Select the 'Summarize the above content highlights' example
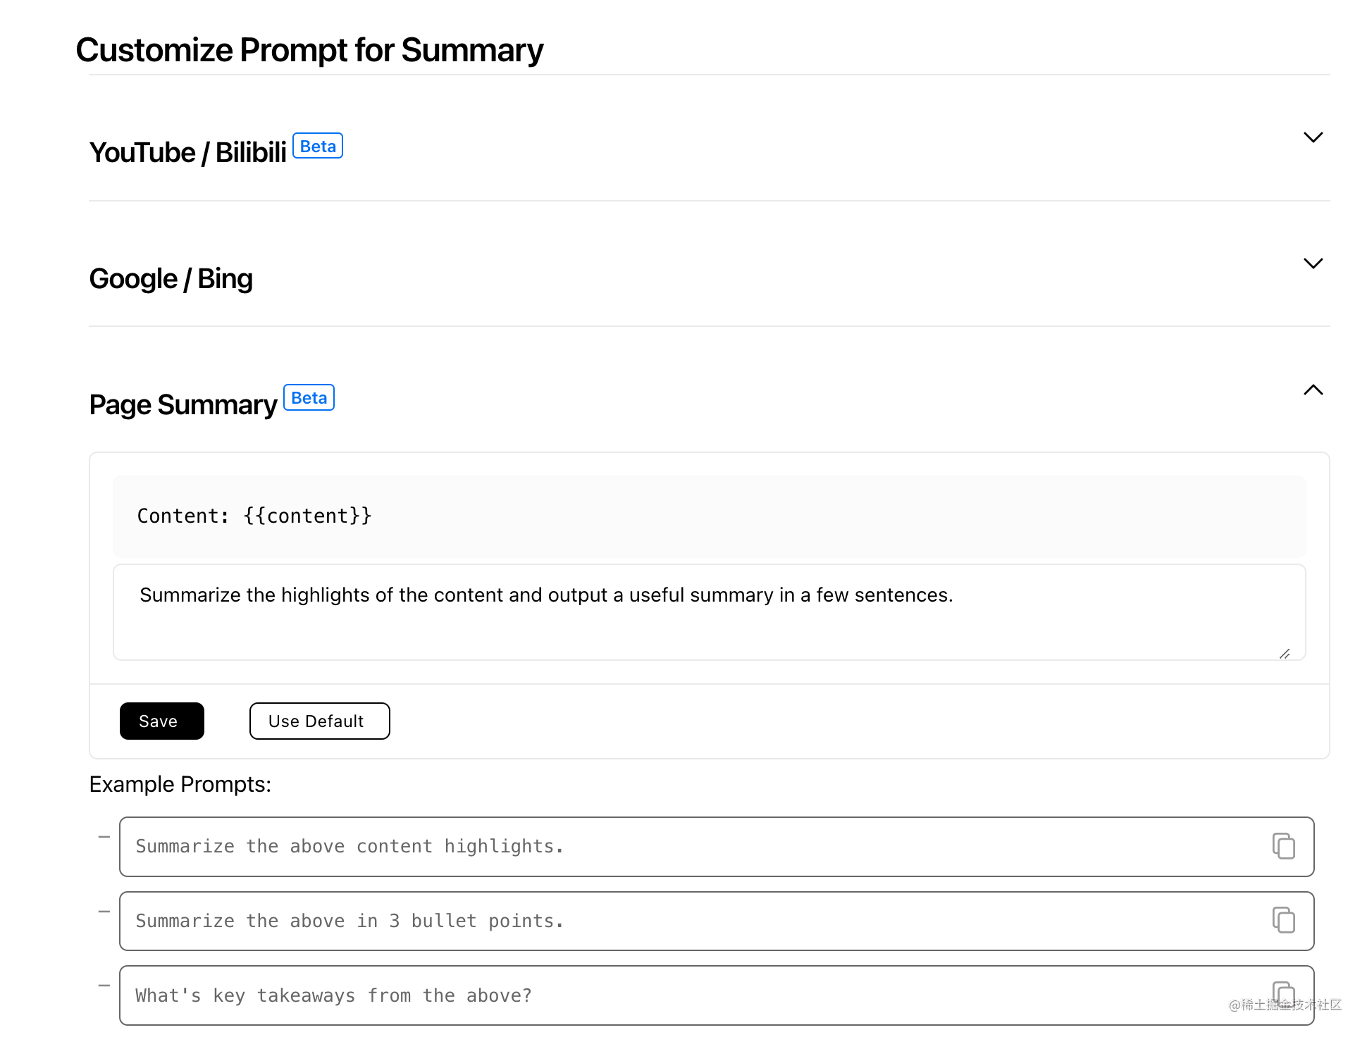Screen dimensions: 1367x1037 717,846
